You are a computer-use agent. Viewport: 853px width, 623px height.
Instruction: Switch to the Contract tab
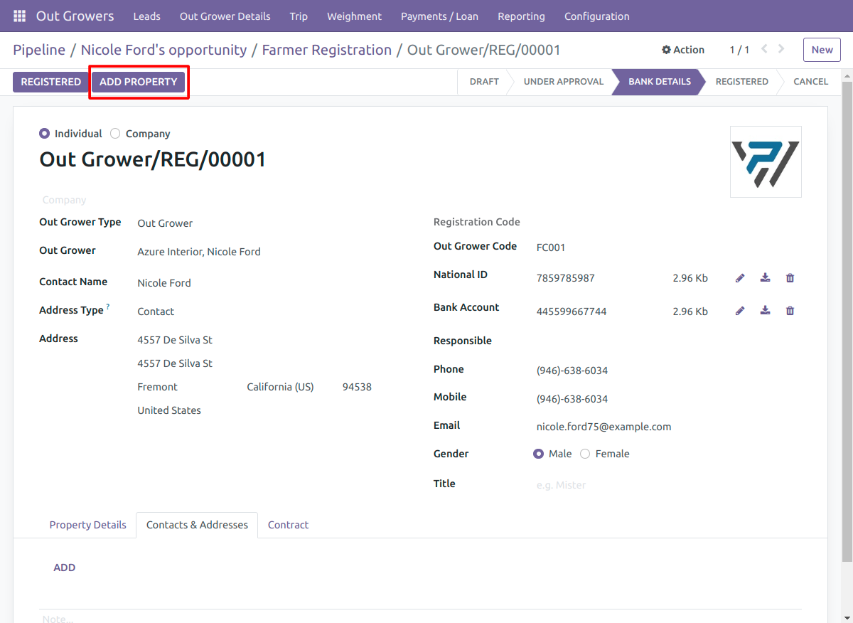click(x=288, y=525)
